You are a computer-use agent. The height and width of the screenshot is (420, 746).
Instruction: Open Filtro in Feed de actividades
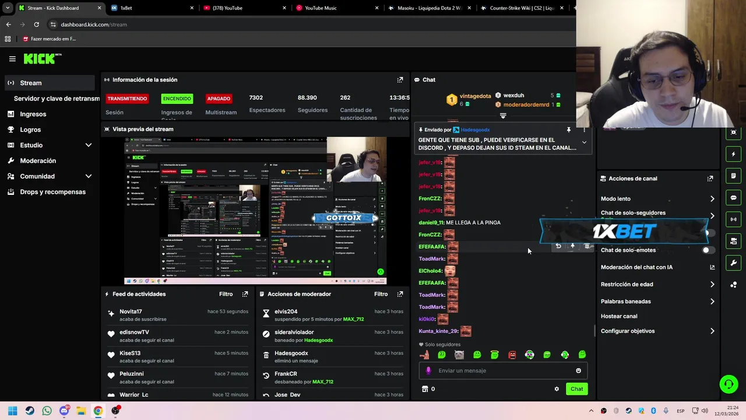(226, 294)
